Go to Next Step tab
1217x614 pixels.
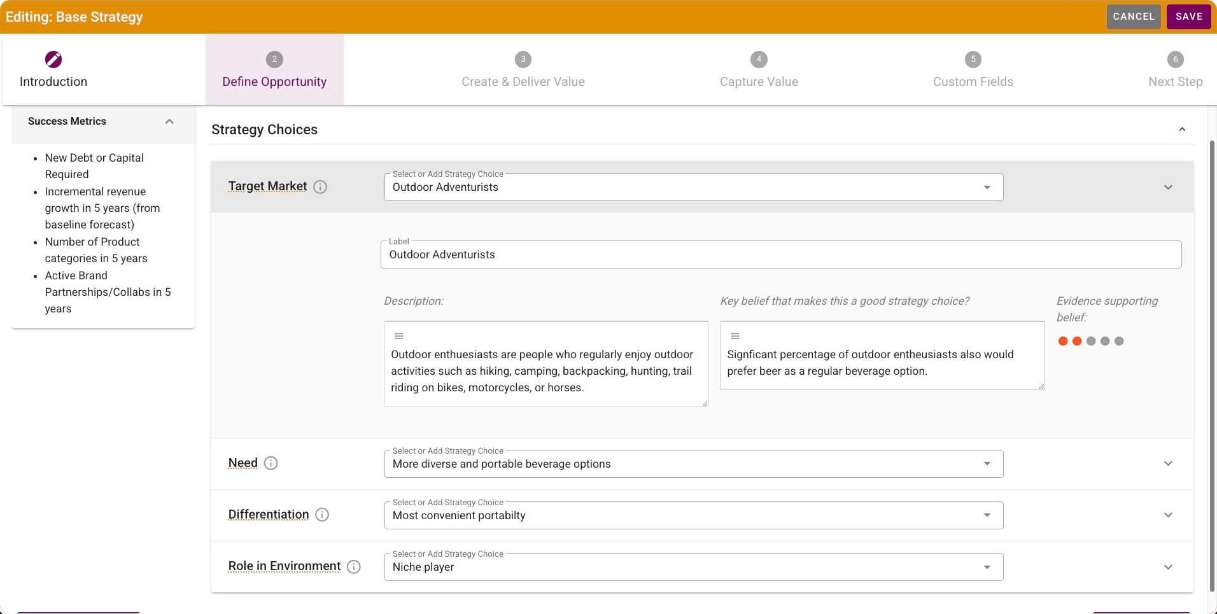(x=1176, y=69)
